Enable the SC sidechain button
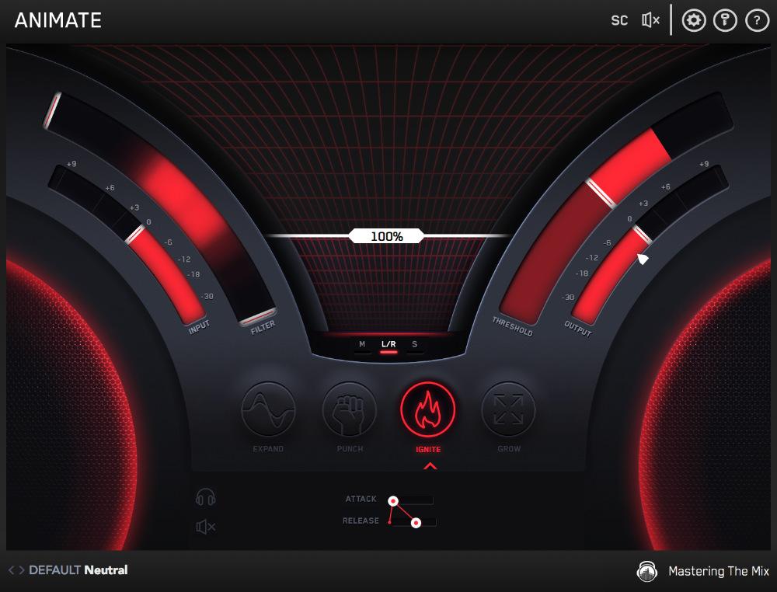The image size is (777, 592). tap(619, 20)
